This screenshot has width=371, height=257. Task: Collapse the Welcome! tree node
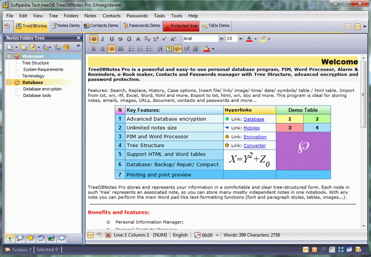point(8,56)
